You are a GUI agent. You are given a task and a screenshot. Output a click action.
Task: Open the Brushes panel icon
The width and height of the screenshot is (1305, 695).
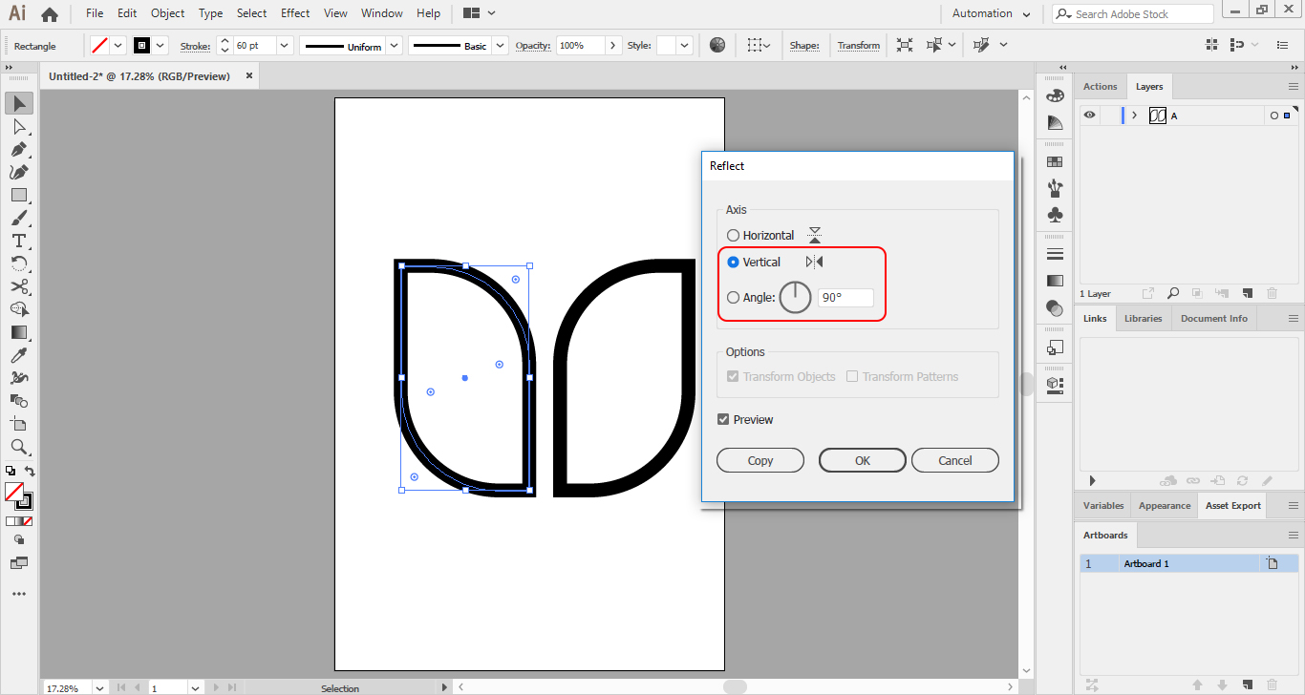tap(1055, 189)
